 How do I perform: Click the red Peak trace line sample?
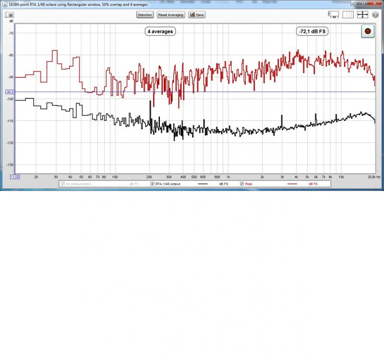point(292,184)
